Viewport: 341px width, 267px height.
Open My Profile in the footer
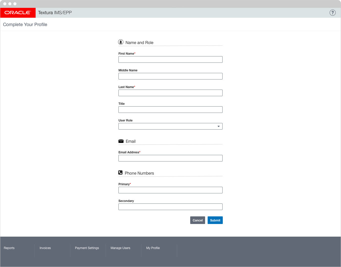coord(153,248)
